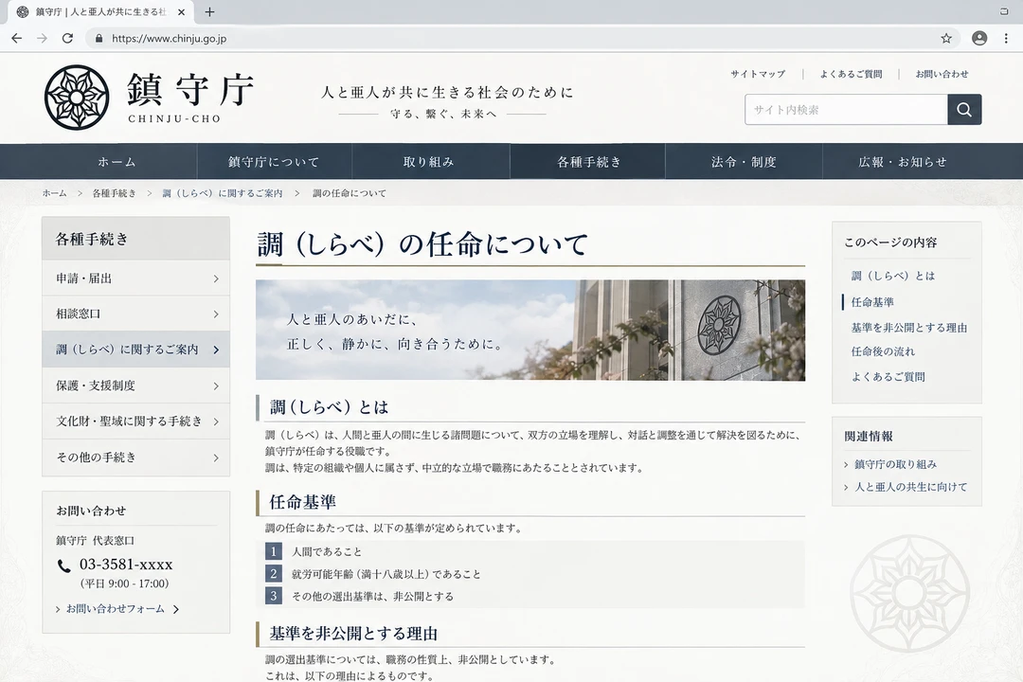
Task: Open a new tab with the plus icon
Action: click(x=209, y=11)
